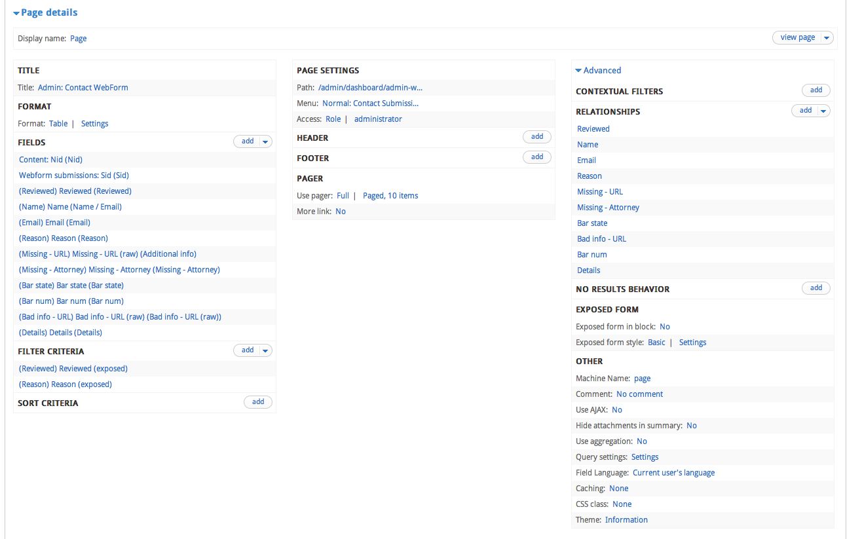Open the display name Page link
The image size is (862, 539).
pos(78,38)
